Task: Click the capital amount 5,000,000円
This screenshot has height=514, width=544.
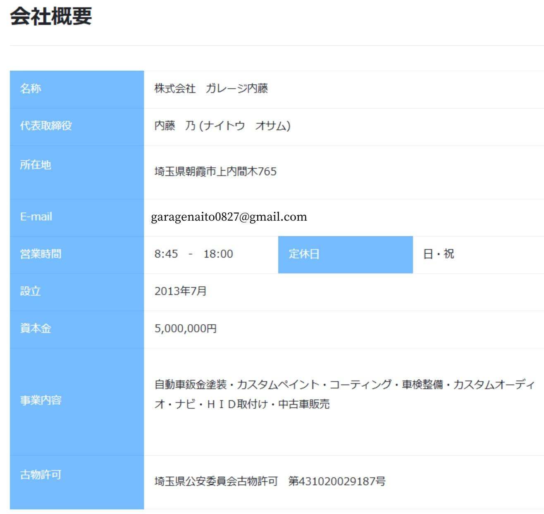Action: pyautogui.click(x=185, y=328)
